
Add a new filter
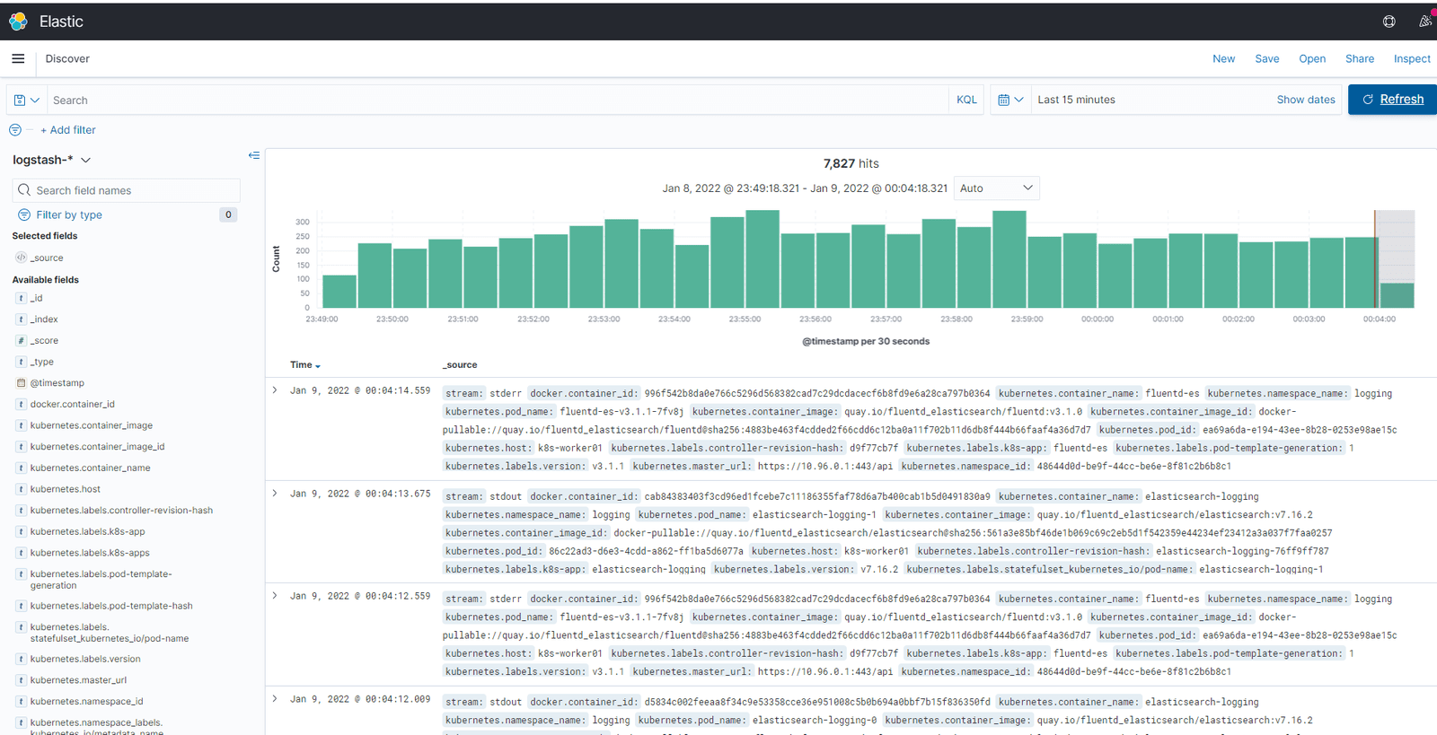(x=68, y=130)
